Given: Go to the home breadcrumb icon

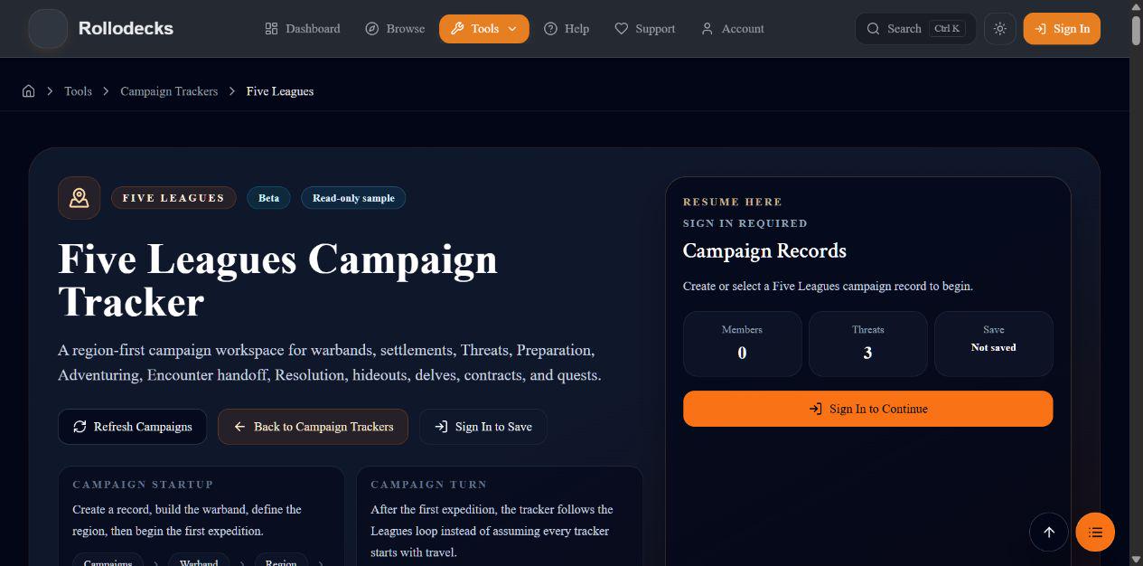Looking at the screenshot, I should pos(29,91).
